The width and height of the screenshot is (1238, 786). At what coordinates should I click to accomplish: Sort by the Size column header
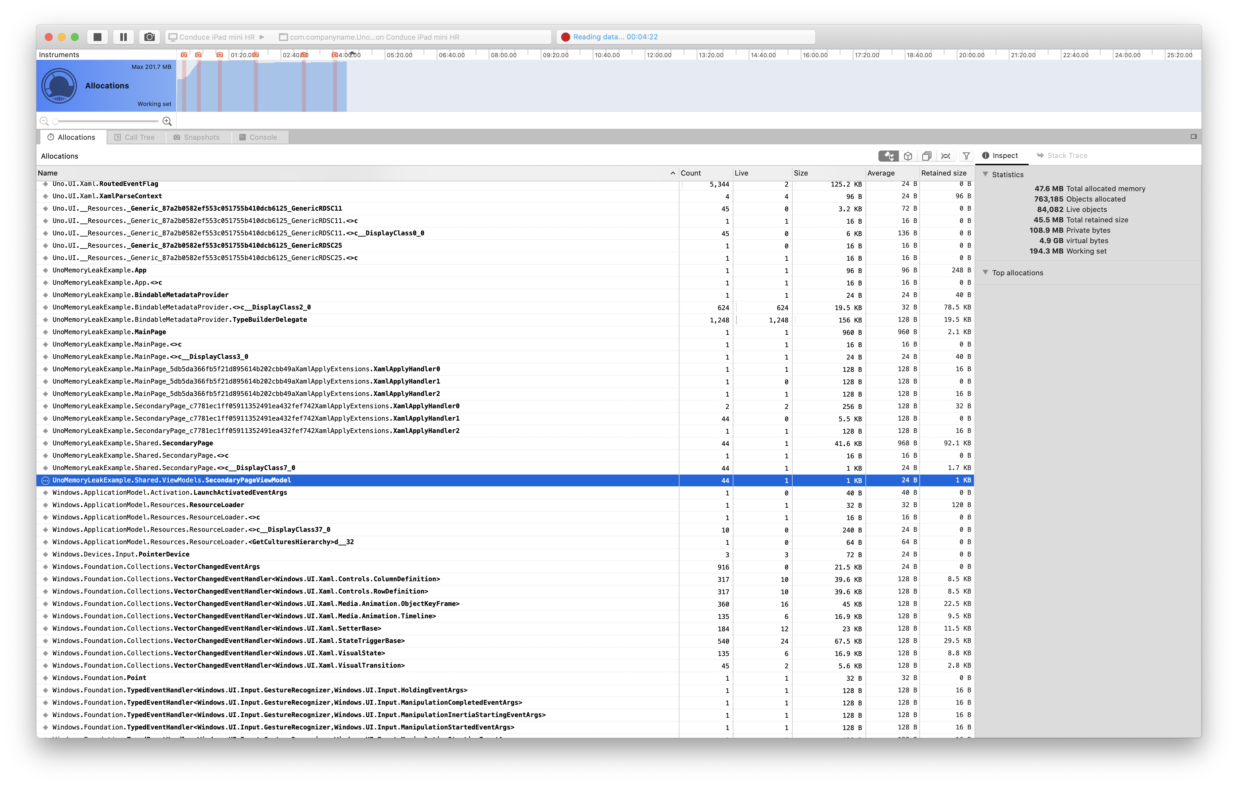[x=829, y=173]
